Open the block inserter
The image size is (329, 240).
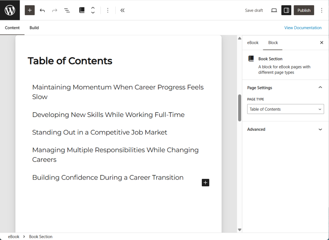pyautogui.click(x=30, y=10)
